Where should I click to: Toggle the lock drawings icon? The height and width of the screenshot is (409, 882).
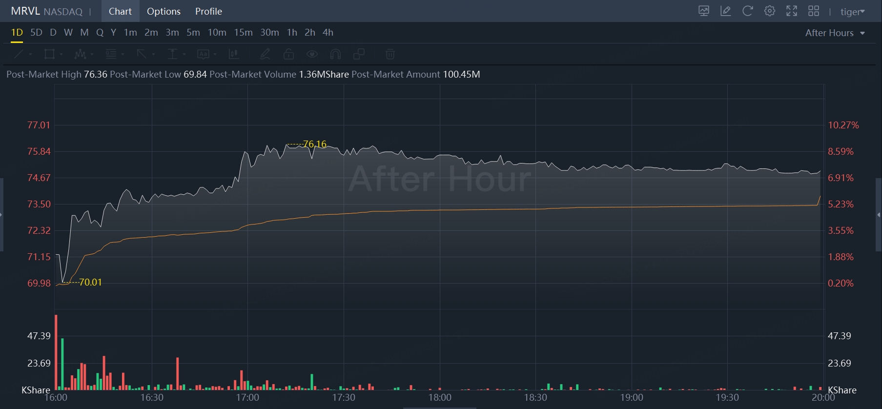pyautogui.click(x=288, y=54)
